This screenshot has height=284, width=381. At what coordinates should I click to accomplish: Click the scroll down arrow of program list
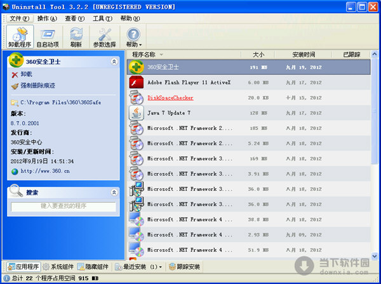pyautogui.click(x=375, y=256)
